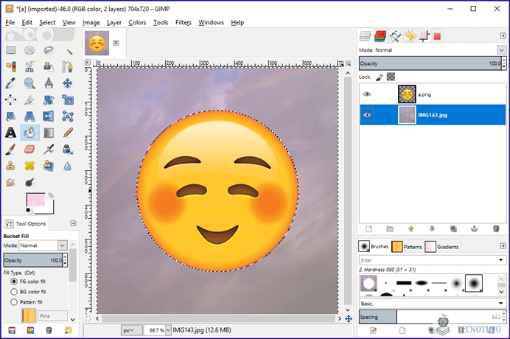Screen dimensions: 510x339
Task: Lower the selected layer
Action: pos(432,229)
